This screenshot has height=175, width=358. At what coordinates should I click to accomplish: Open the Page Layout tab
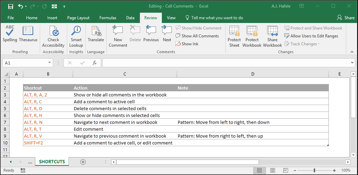coord(78,18)
